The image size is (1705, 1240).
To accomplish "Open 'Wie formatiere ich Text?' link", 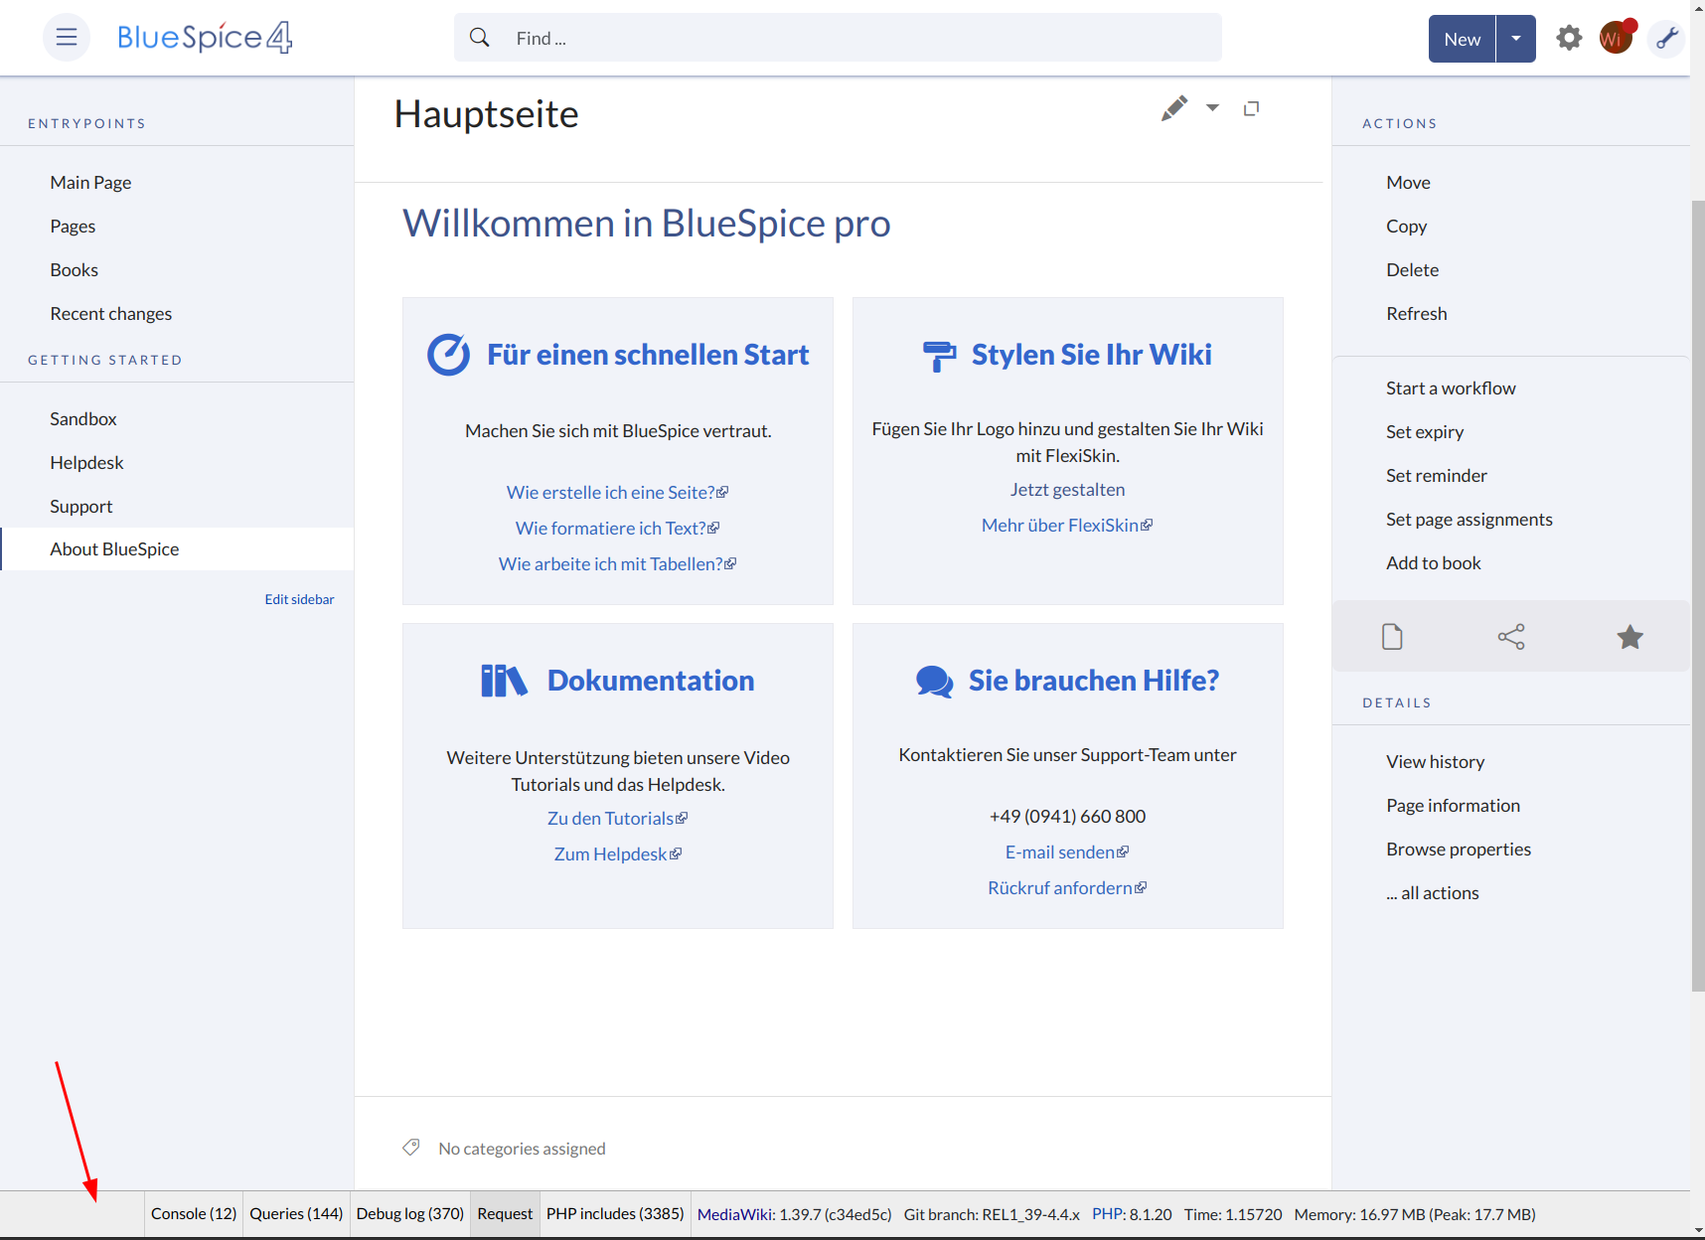I will tap(617, 529).
